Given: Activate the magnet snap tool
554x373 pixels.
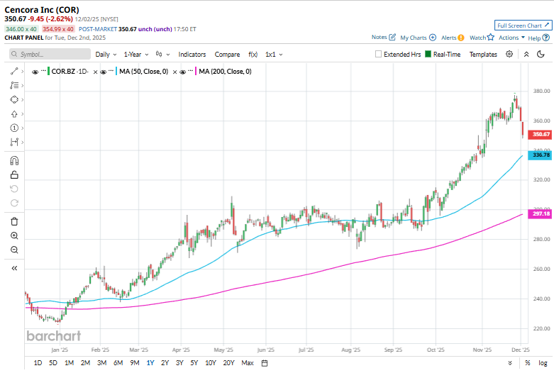Looking at the screenshot, I should tap(14, 160).
